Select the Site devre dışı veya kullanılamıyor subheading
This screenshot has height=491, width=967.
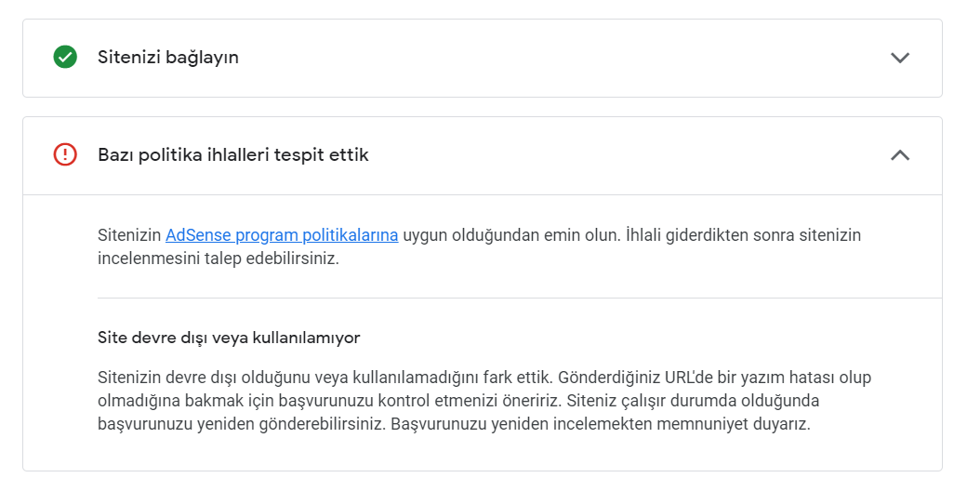[x=229, y=338]
